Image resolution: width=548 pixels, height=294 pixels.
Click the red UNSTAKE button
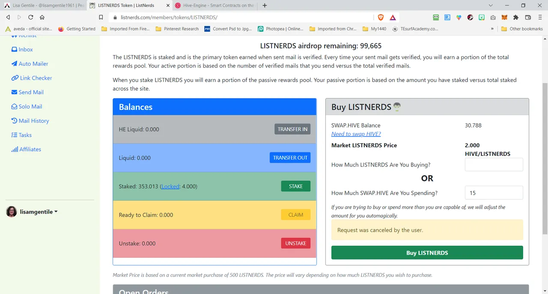(x=296, y=244)
